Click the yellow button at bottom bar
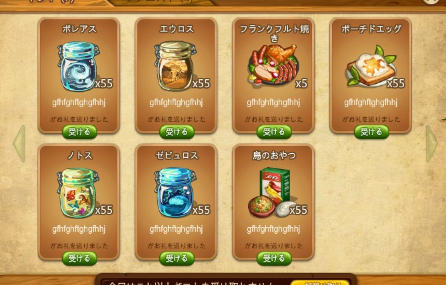 coord(320,282)
